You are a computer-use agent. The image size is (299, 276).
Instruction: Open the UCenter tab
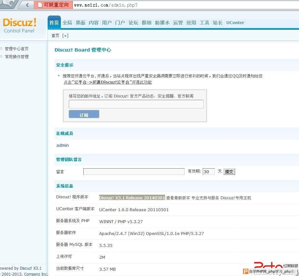pyautogui.click(x=235, y=23)
